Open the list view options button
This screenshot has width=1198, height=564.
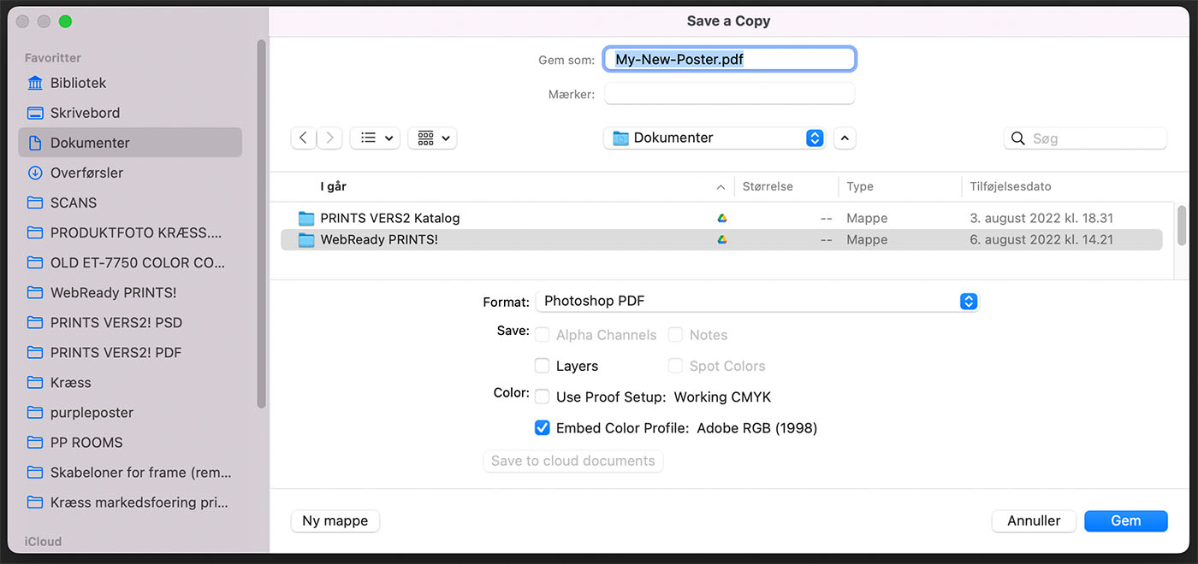[375, 138]
